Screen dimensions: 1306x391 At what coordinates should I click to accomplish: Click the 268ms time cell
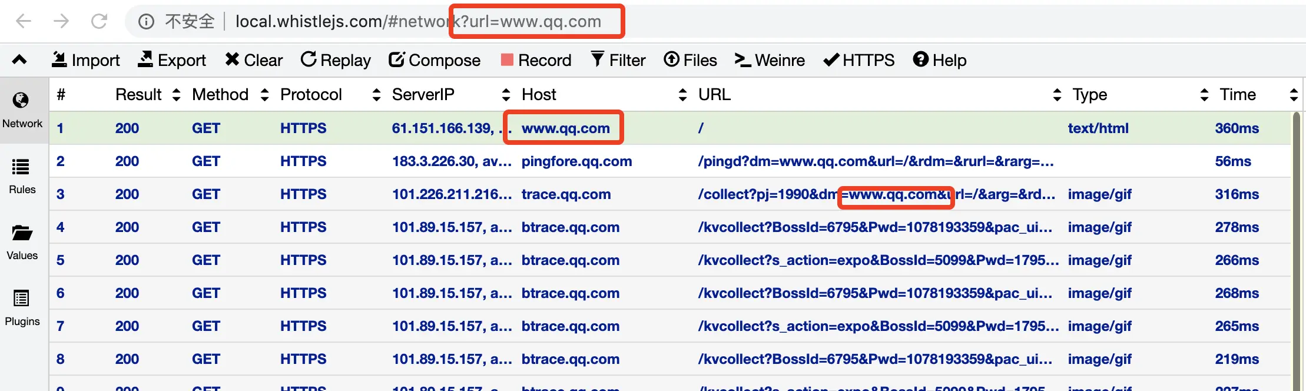tap(1237, 293)
